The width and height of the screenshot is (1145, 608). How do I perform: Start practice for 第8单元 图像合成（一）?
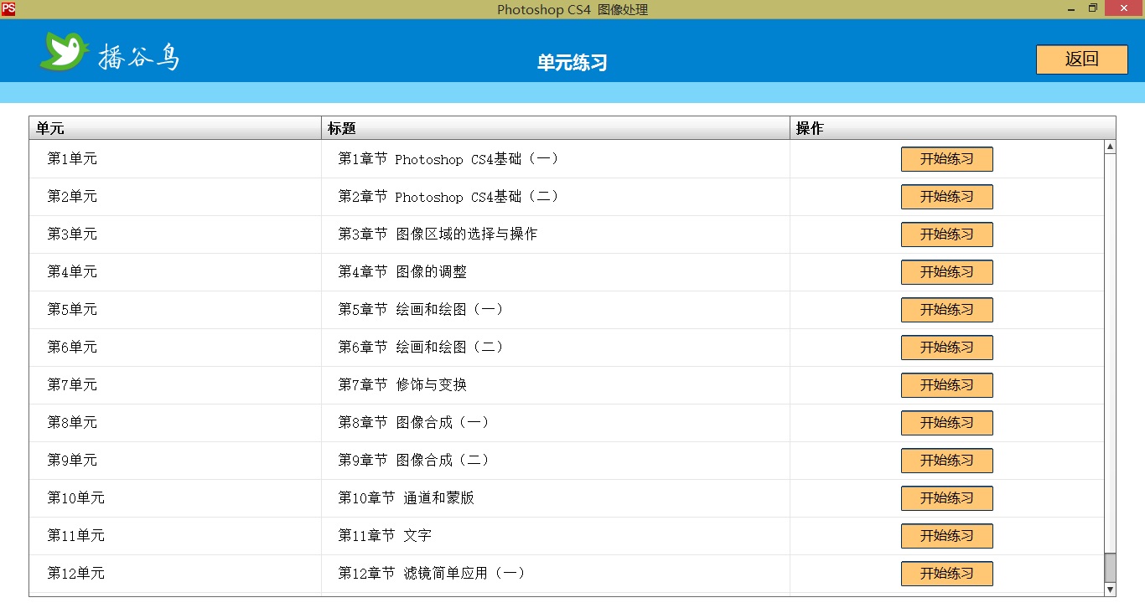[947, 423]
